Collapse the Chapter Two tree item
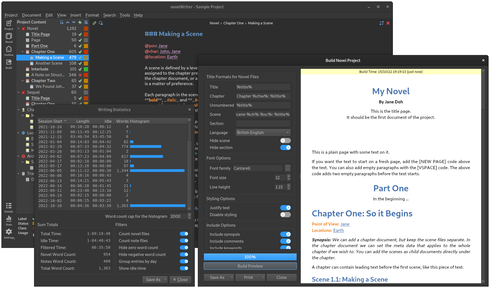This screenshot has height=288, width=490. tap(23, 81)
